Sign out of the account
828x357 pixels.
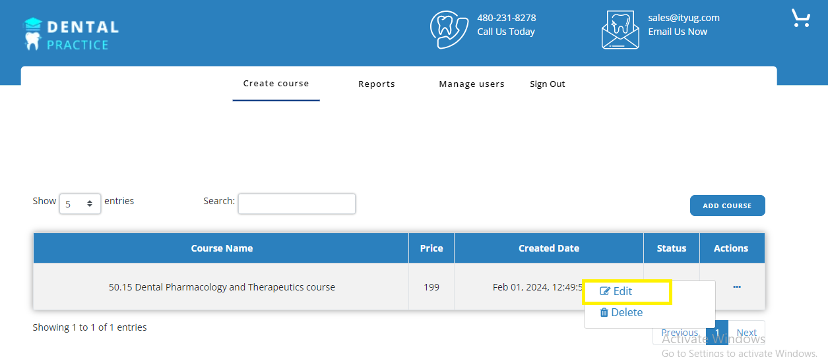[547, 84]
